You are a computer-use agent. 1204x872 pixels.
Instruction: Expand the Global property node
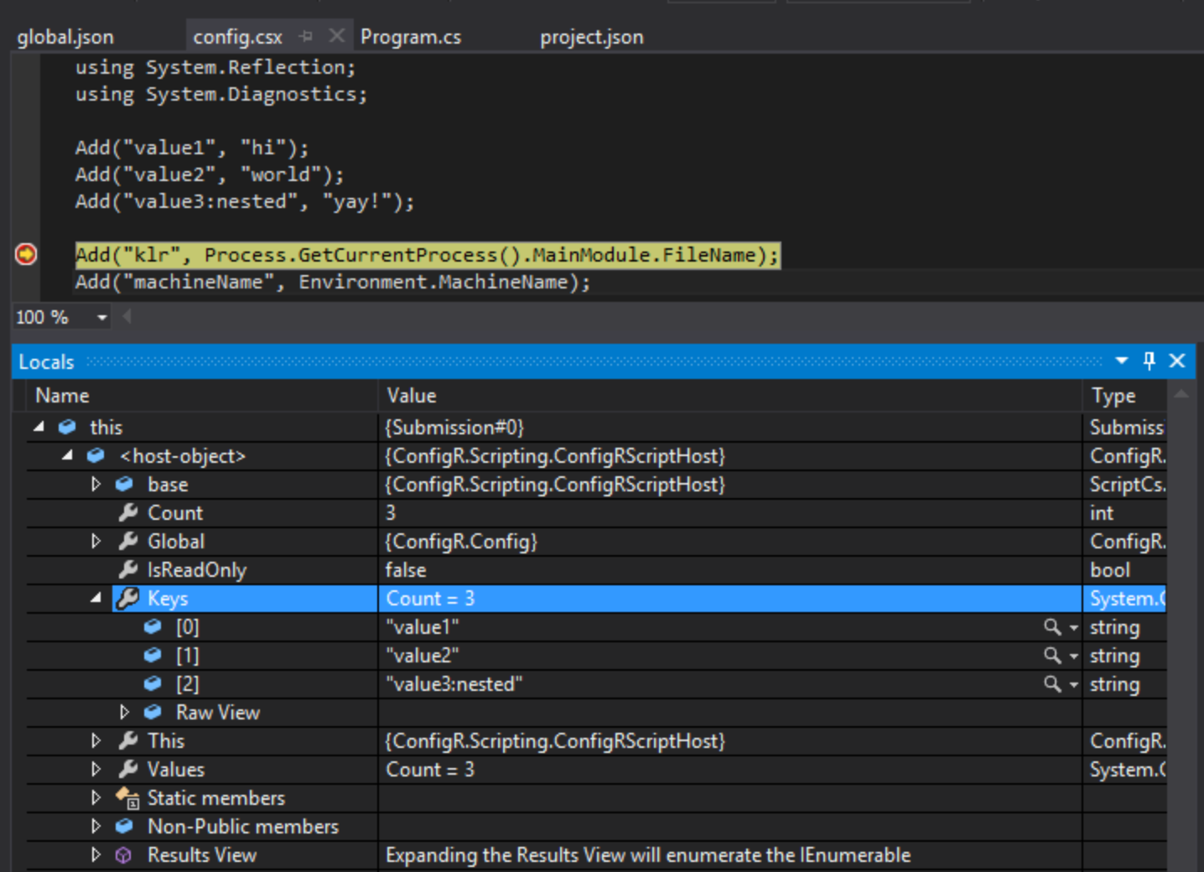[x=96, y=541]
